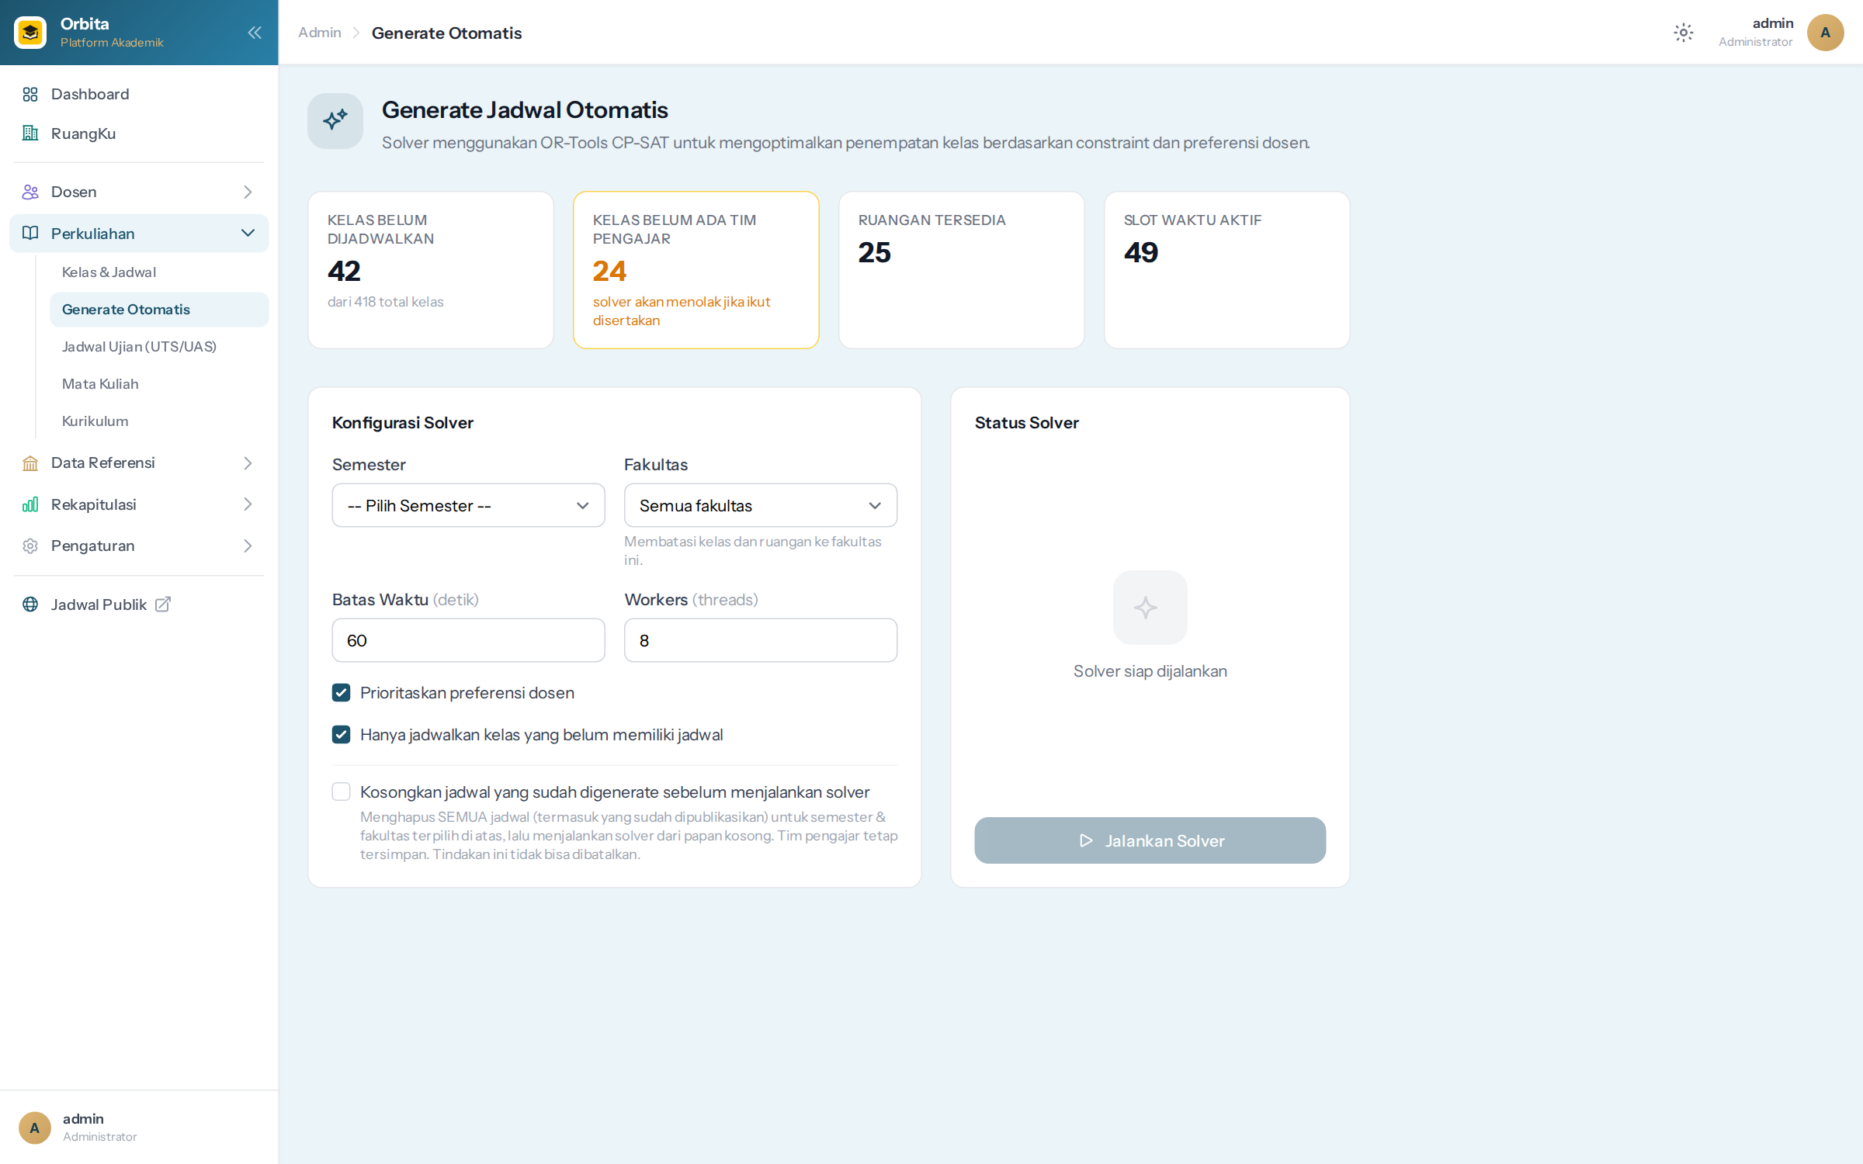Click the Rekapitulasi bar chart icon

coord(30,504)
